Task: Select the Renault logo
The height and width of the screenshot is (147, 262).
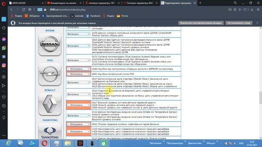Action: click(50, 104)
